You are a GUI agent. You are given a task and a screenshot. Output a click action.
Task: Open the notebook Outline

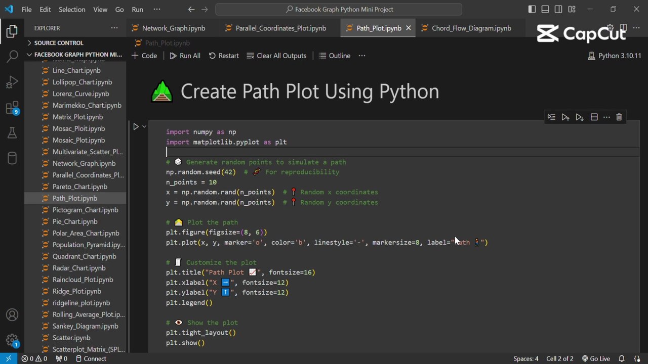point(335,56)
